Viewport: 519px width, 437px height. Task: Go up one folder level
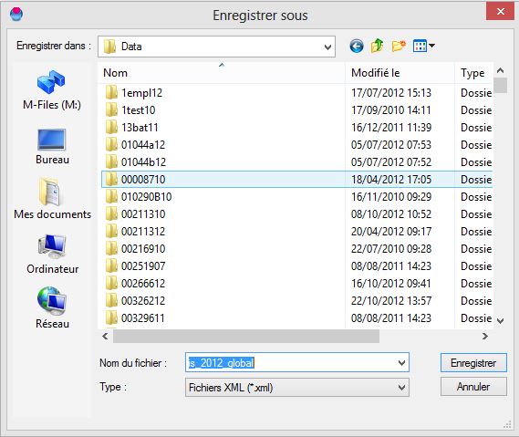tap(377, 46)
